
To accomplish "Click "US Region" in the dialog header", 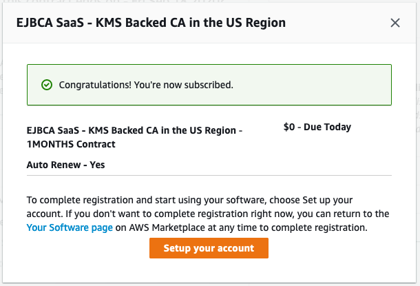I will [x=253, y=23].
